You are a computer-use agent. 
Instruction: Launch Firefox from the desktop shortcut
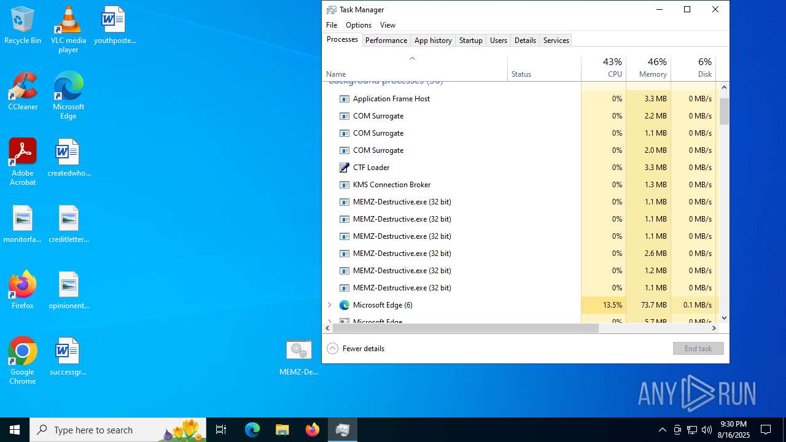point(23,290)
